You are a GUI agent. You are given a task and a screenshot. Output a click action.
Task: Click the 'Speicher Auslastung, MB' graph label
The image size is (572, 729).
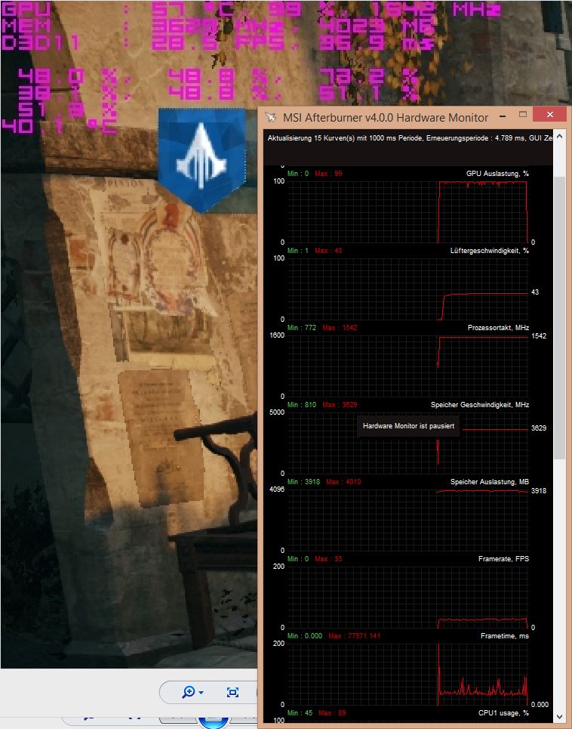(489, 482)
